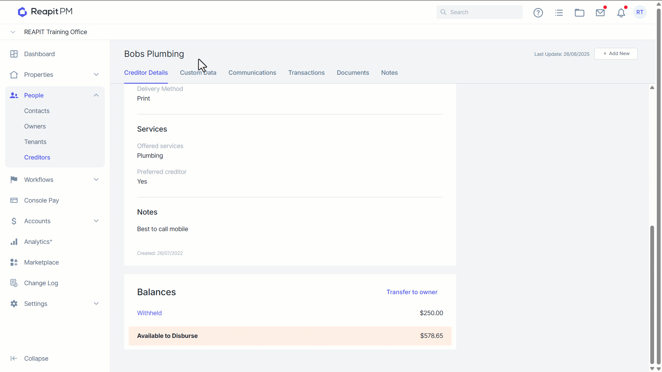Screen dimensions: 662x372
Task: Click into the Search field
Action: point(479,12)
